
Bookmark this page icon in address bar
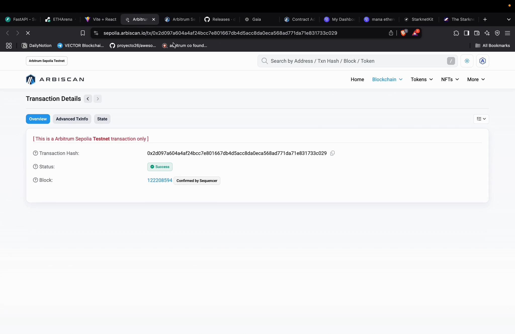(x=83, y=33)
